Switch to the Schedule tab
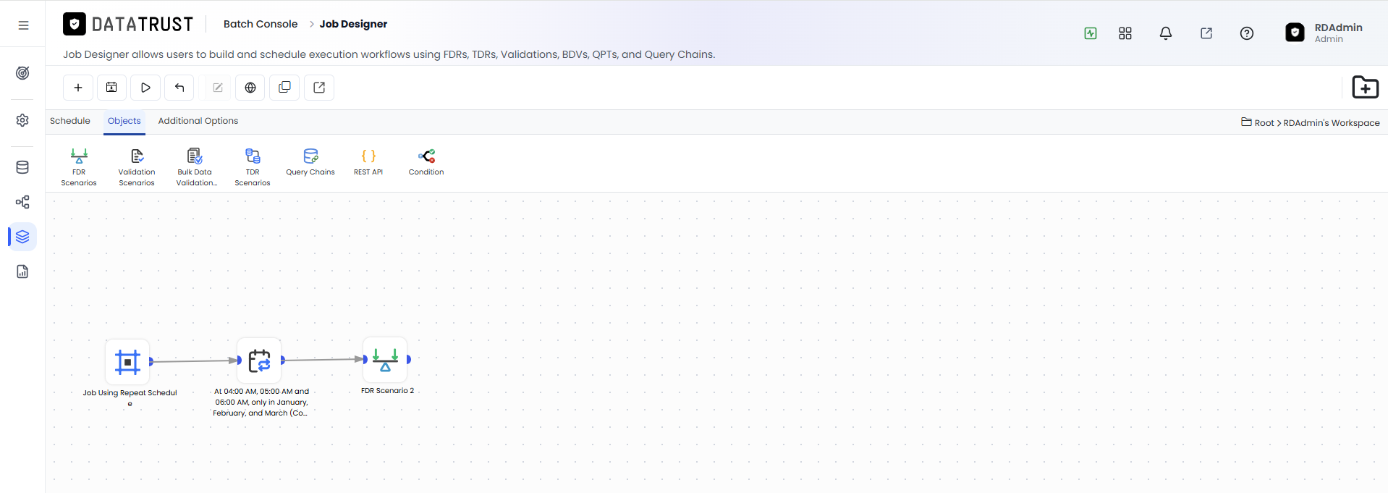1388x493 pixels. 70,121
